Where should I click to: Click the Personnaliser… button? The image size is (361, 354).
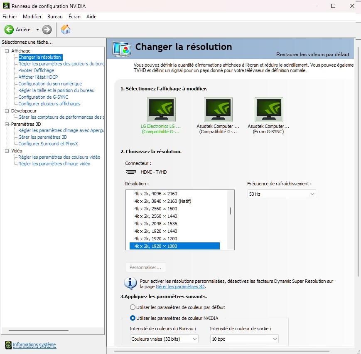click(145, 267)
